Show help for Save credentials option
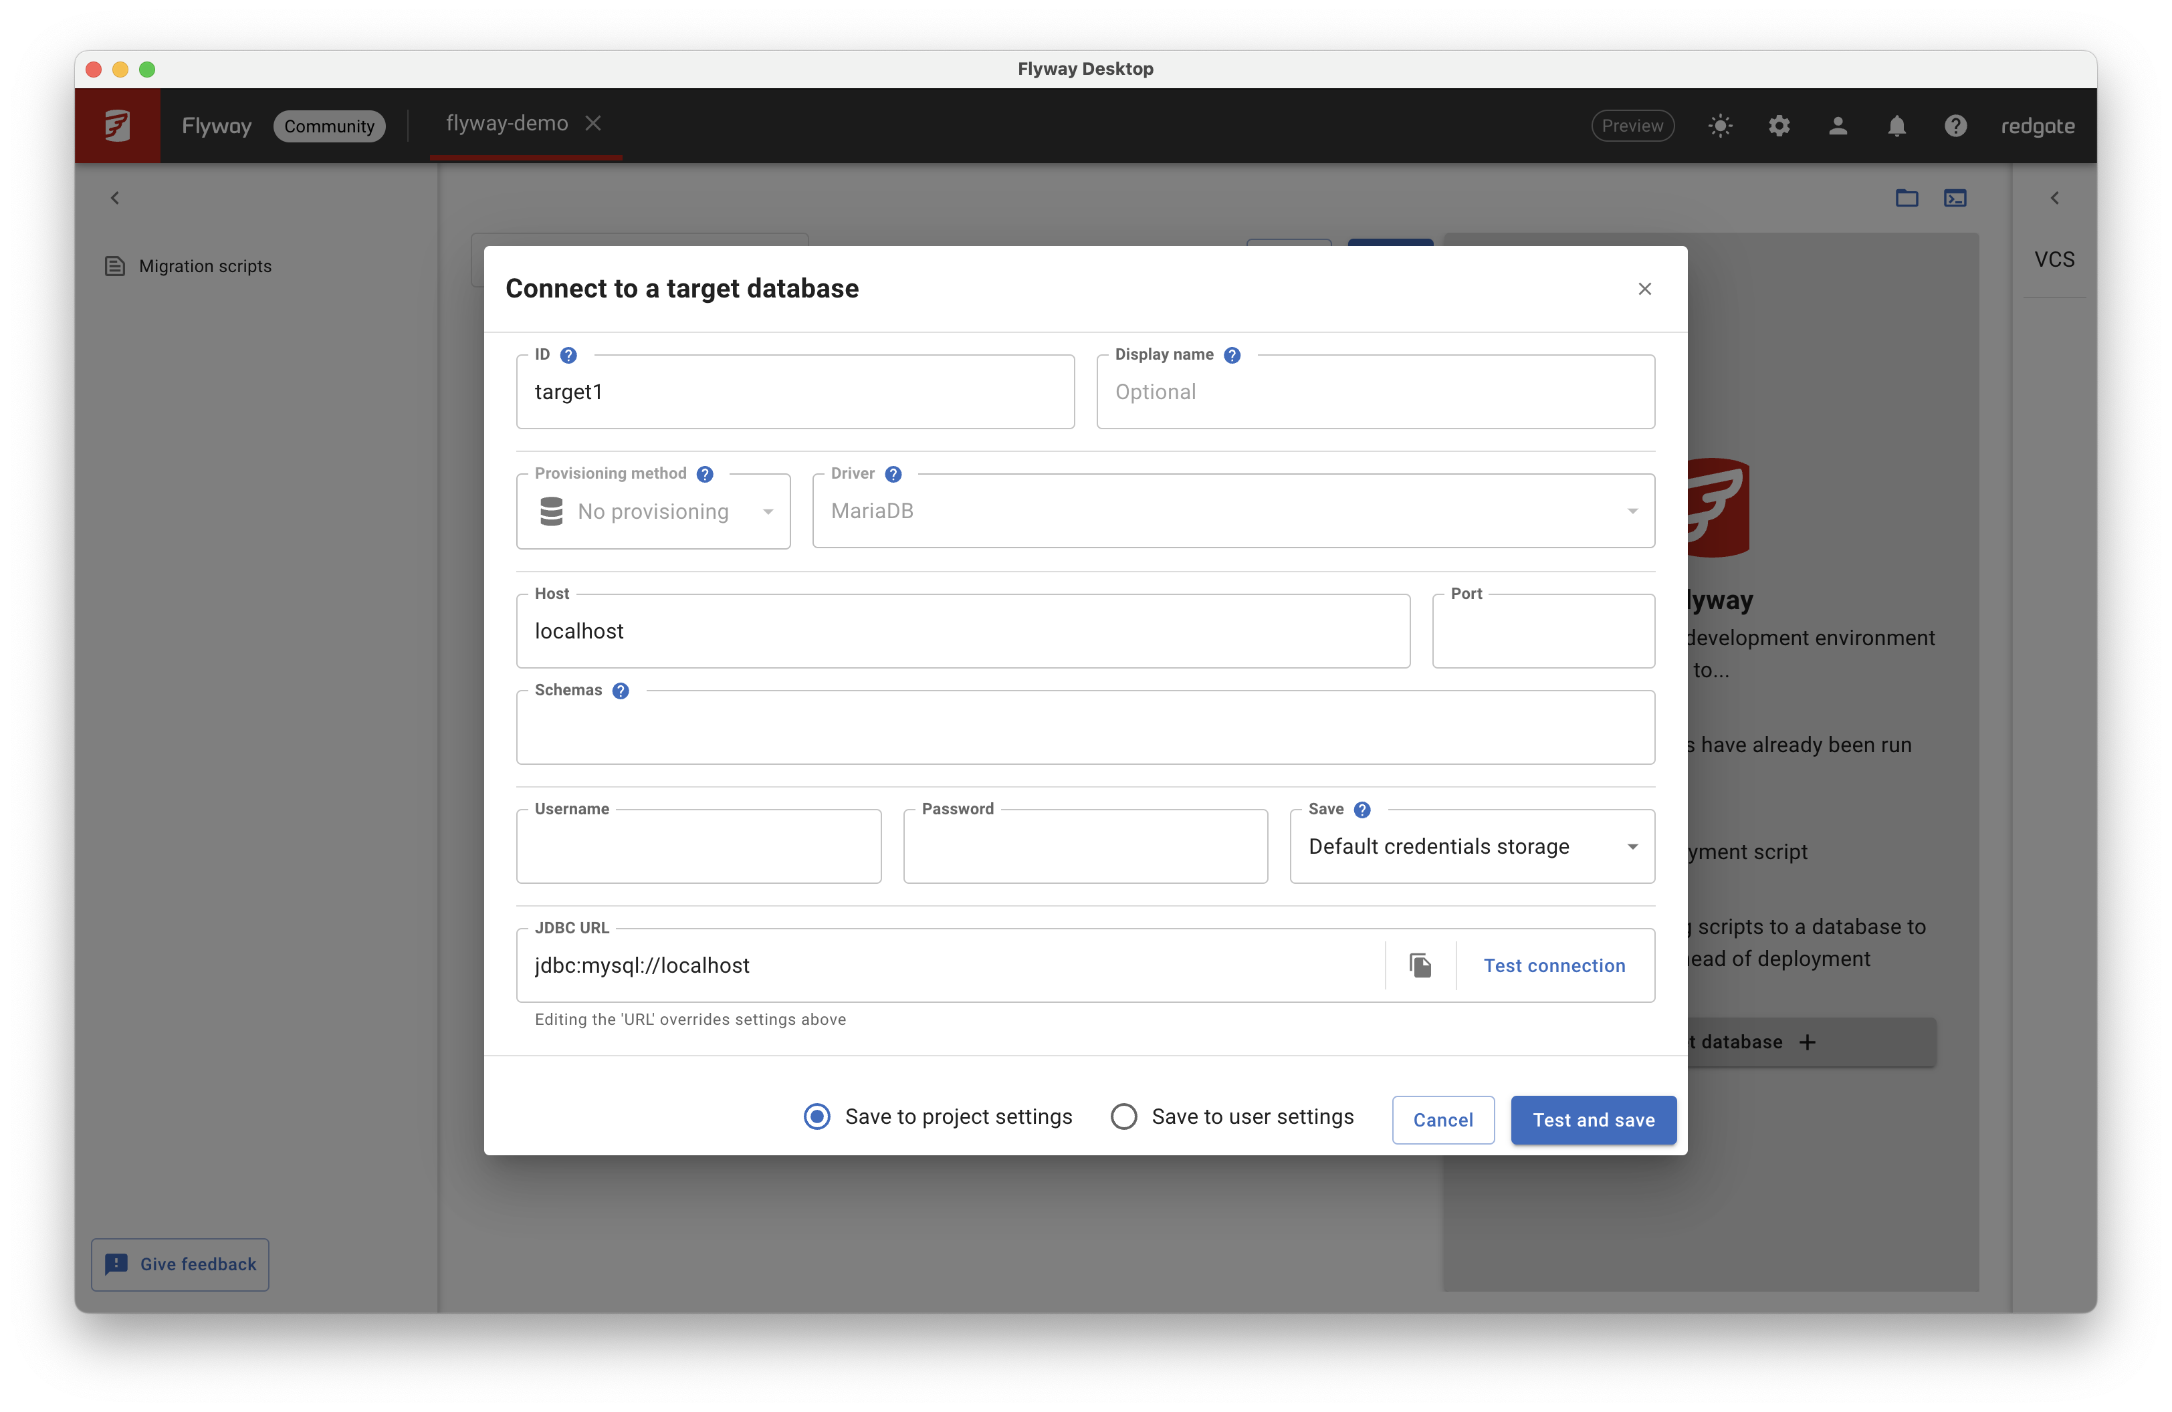Screen dimensions: 2172x1412 (1362, 810)
